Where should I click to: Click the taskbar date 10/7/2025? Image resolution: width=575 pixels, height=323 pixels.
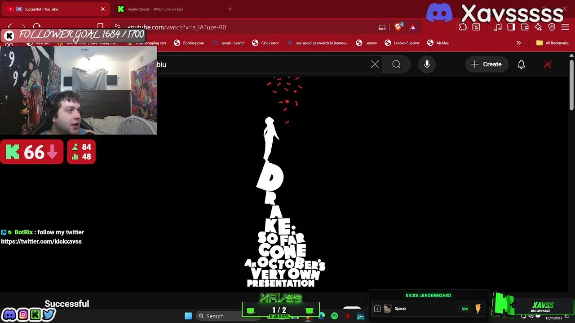click(x=554, y=319)
